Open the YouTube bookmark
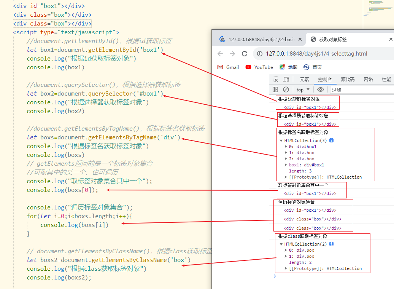The width and height of the screenshot is (394, 289). 259,67
